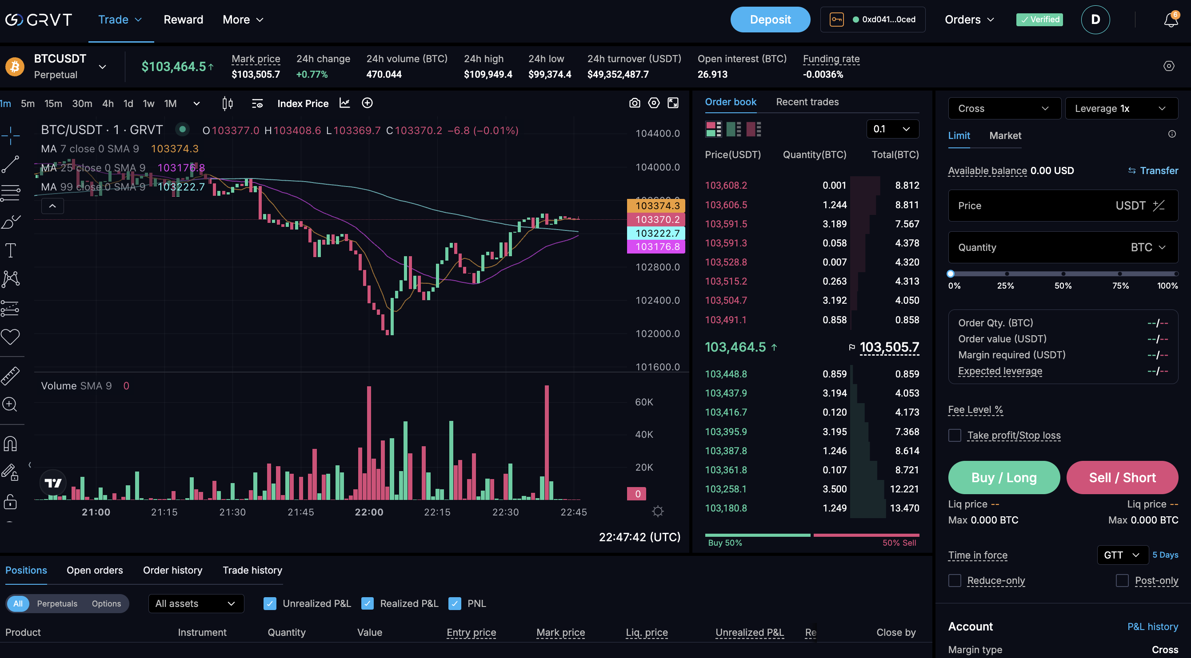
Task: Select the text annotation tool
Action: coord(10,250)
